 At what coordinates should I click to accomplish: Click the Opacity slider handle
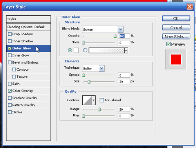coord(115,36)
